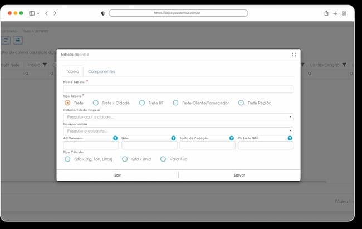
Task: Click the Vlr Frete Qtd help icon
Action: click(290, 138)
